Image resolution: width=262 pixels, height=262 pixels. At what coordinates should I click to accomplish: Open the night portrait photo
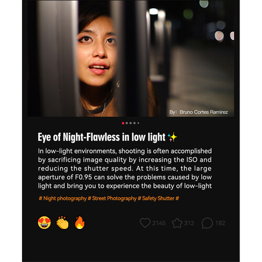(x=130, y=58)
